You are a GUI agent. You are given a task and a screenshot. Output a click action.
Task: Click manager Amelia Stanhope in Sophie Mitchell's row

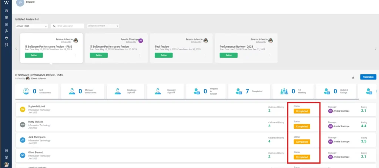(x=339, y=111)
